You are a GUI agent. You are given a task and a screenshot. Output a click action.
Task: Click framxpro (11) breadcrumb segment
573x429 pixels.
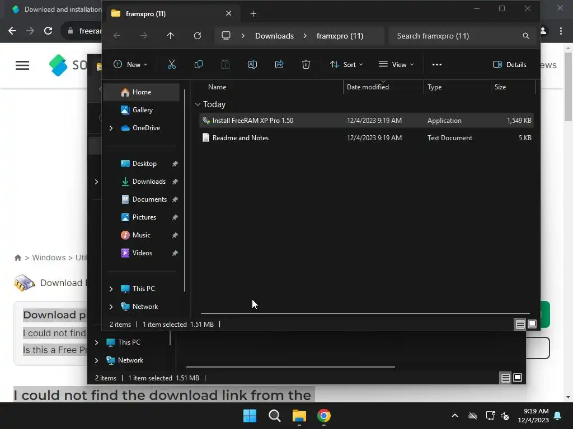(340, 36)
